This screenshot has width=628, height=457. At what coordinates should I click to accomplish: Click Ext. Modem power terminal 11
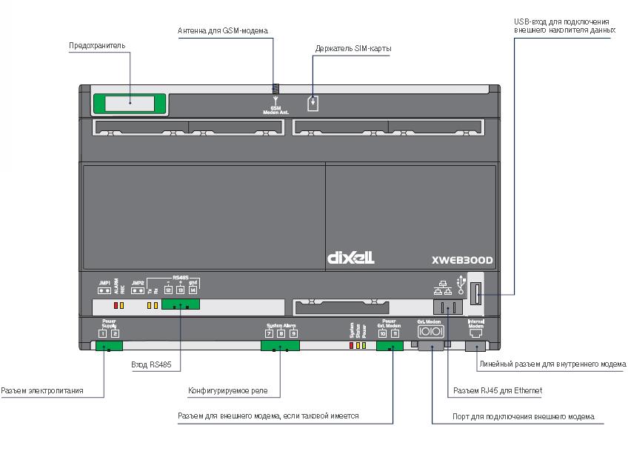(x=395, y=333)
